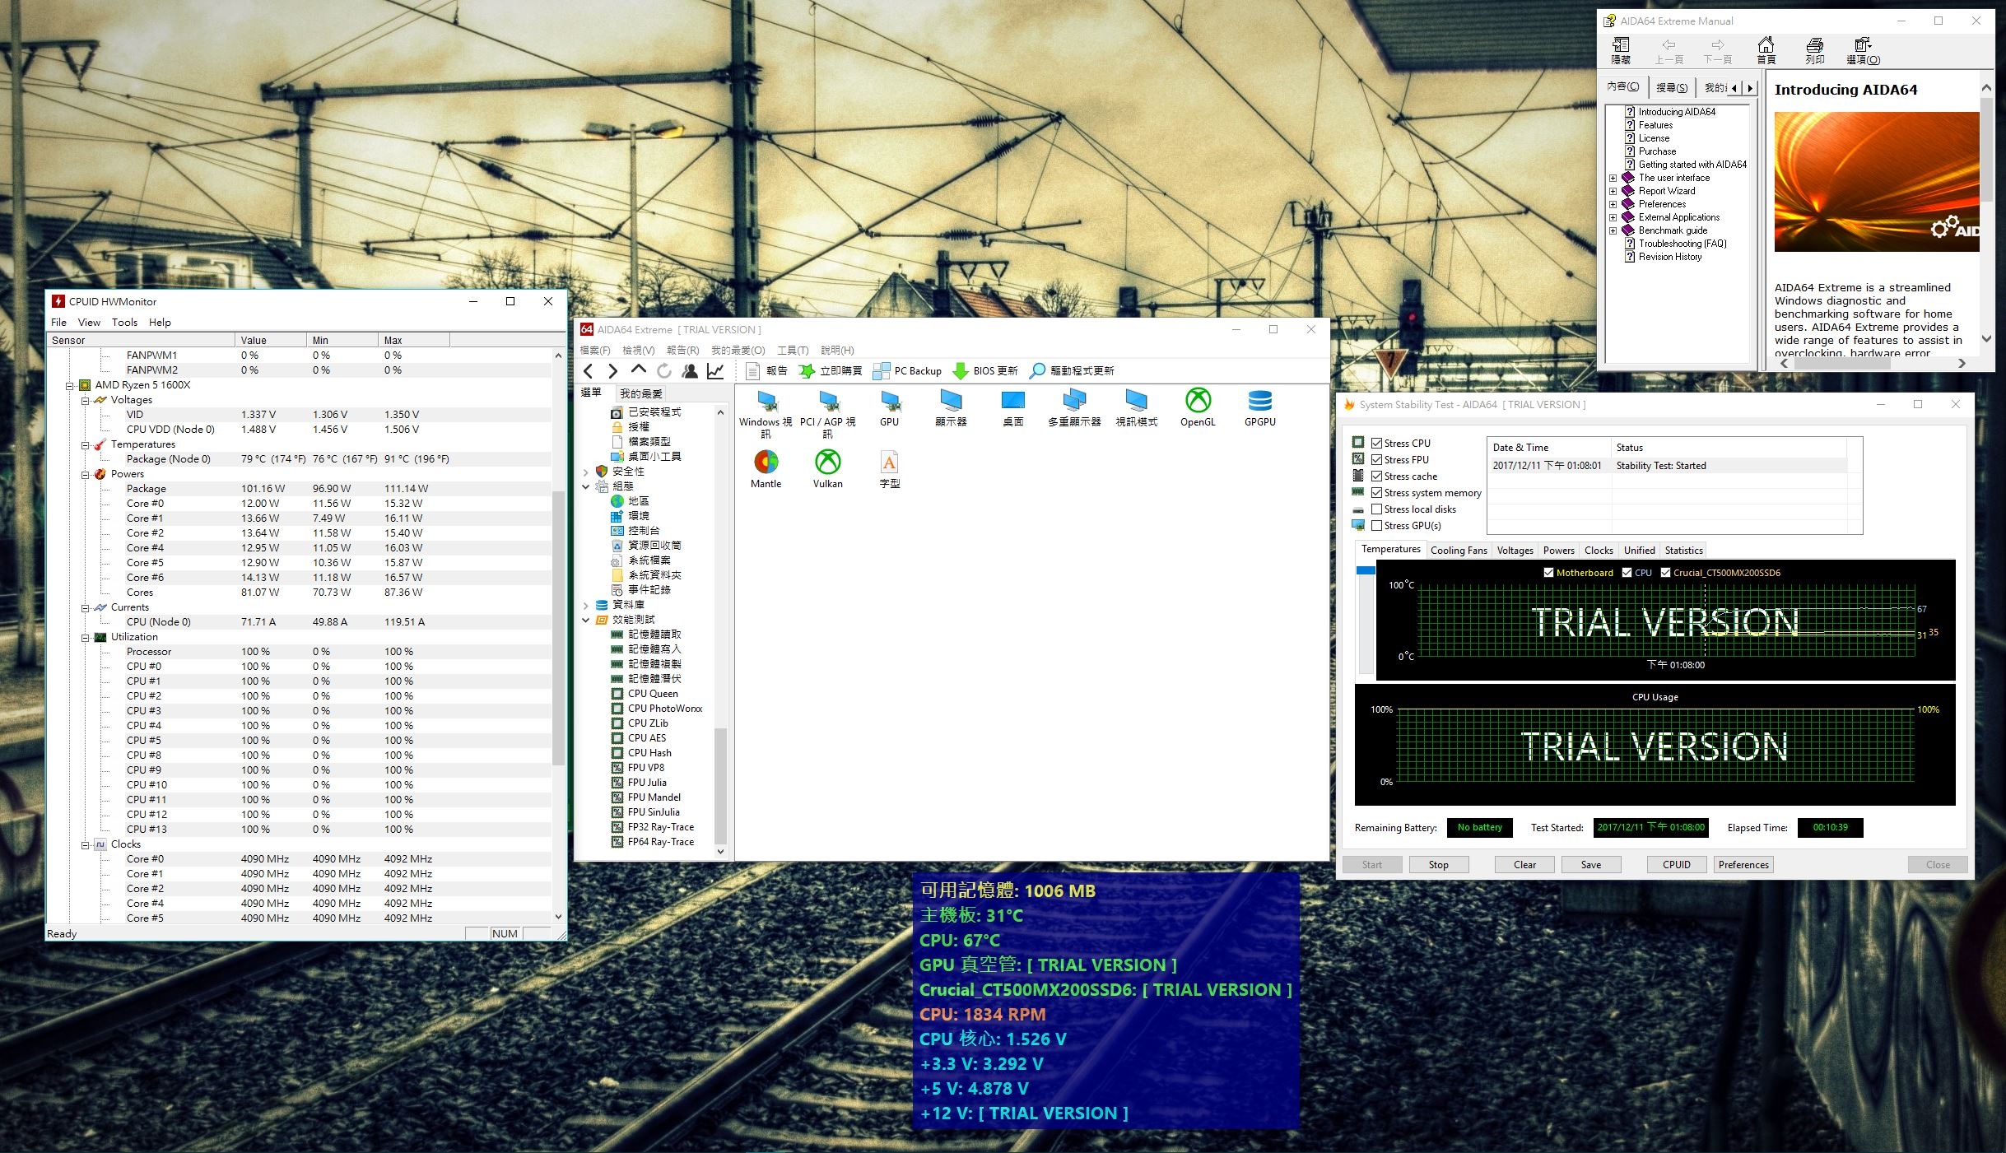Collapse Temperatures node in HWMonitor
Viewport: 2006px width, 1153px height.
[85, 444]
